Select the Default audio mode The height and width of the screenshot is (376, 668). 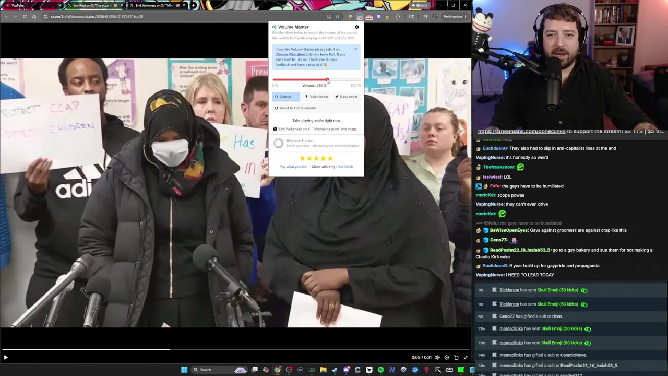[286, 97]
